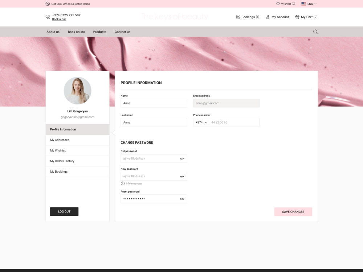Click the Old password input field
Screen dimensions: 363x272
[x=154, y=159]
